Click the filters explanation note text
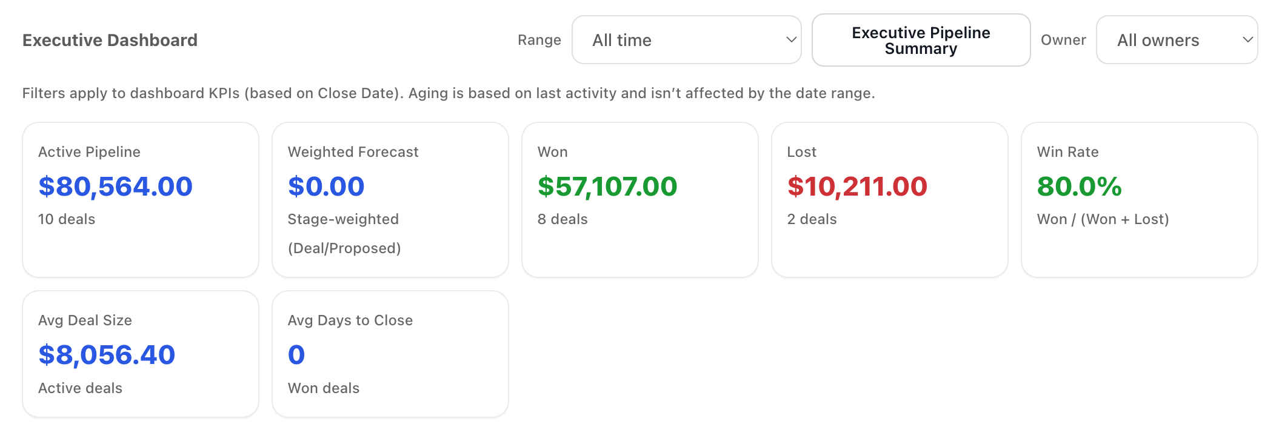The height and width of the screenshot is (430, 1279). point(449,93)
